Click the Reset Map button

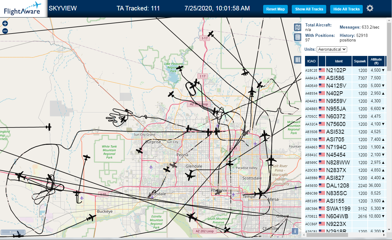click(x=275, y=9)
